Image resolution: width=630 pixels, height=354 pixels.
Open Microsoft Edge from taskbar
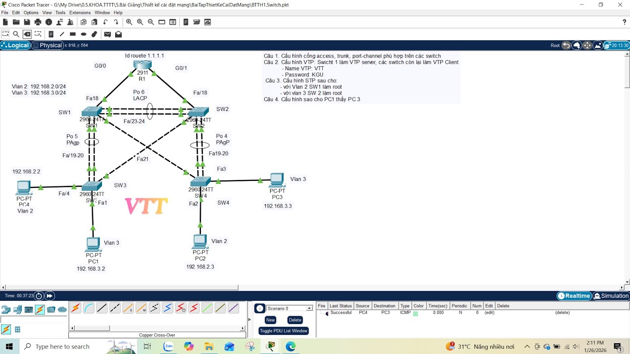click(x=290, y=347)
